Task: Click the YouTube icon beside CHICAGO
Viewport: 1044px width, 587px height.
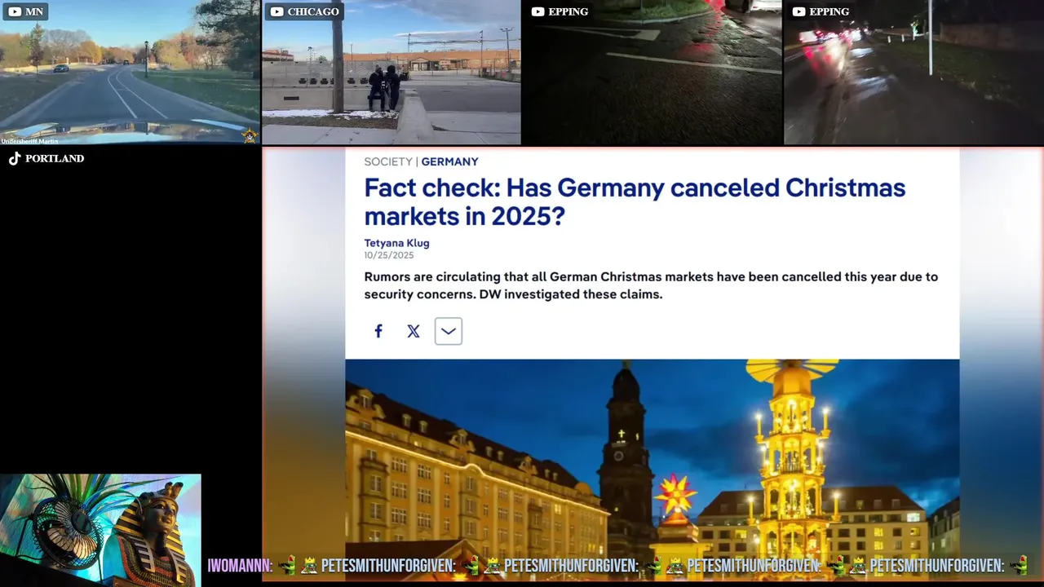Action: point(276,11)
